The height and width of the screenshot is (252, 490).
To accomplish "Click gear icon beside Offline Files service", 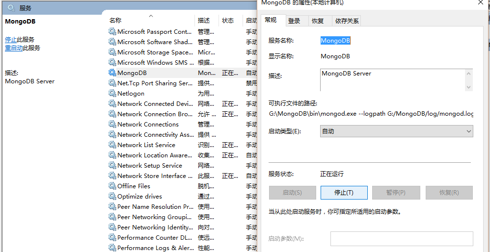I will coord(112,186).
